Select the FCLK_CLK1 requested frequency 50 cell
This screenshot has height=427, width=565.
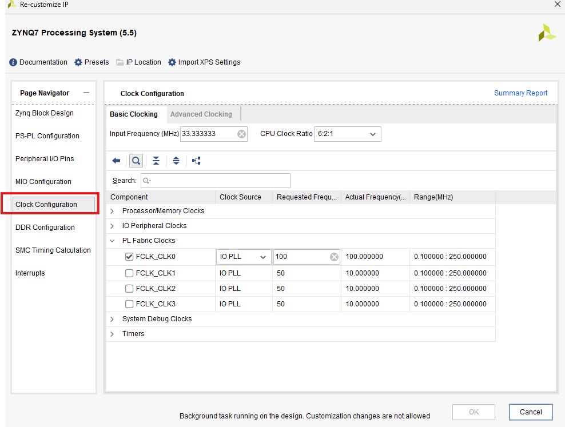pyautogui.click(x=307, y=273)
